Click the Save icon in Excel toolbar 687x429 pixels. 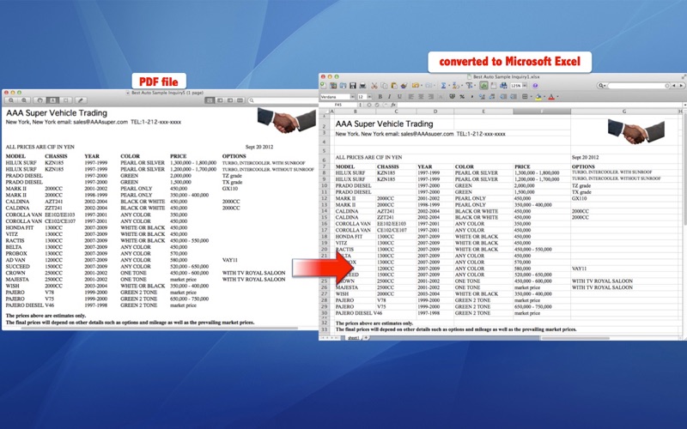click(356, 86)
